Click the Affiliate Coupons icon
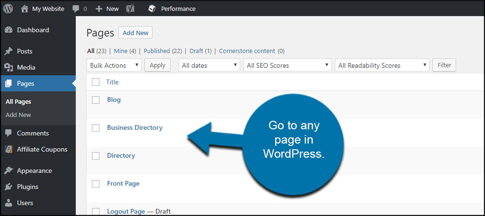 9,150
